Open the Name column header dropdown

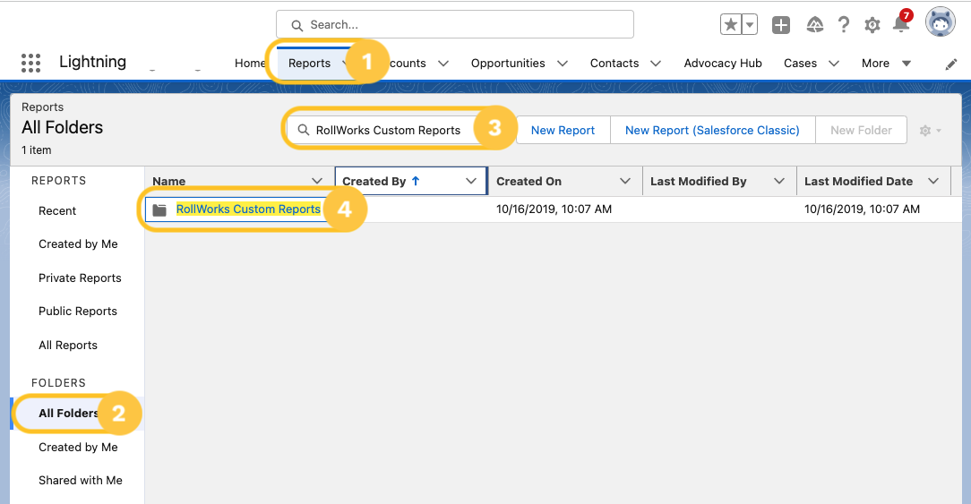[316, 181]
